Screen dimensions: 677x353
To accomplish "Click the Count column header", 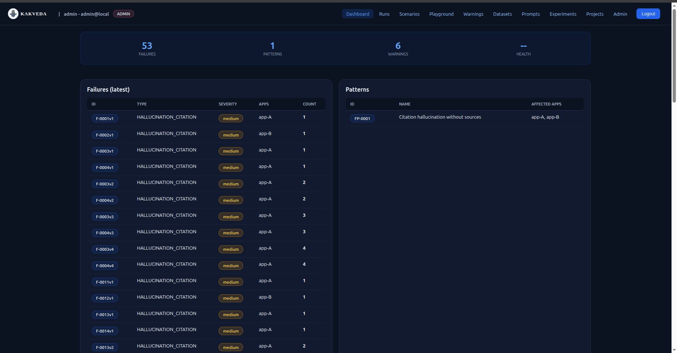I will 309,104.
